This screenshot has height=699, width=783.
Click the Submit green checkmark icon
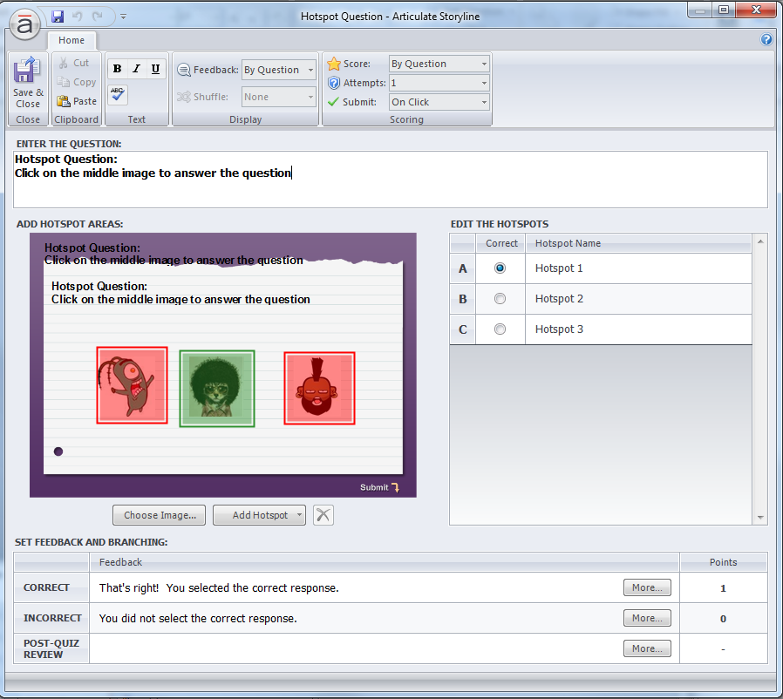[333, 102]
